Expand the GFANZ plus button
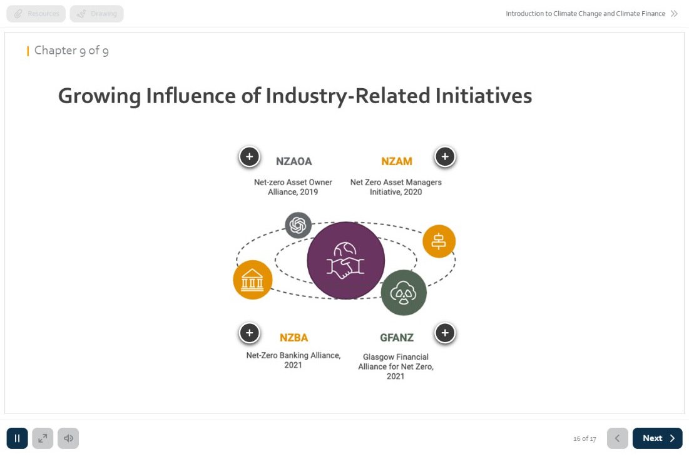Image resolution: width=689 pixels, height=459 pixels. [x=445, y=333]
